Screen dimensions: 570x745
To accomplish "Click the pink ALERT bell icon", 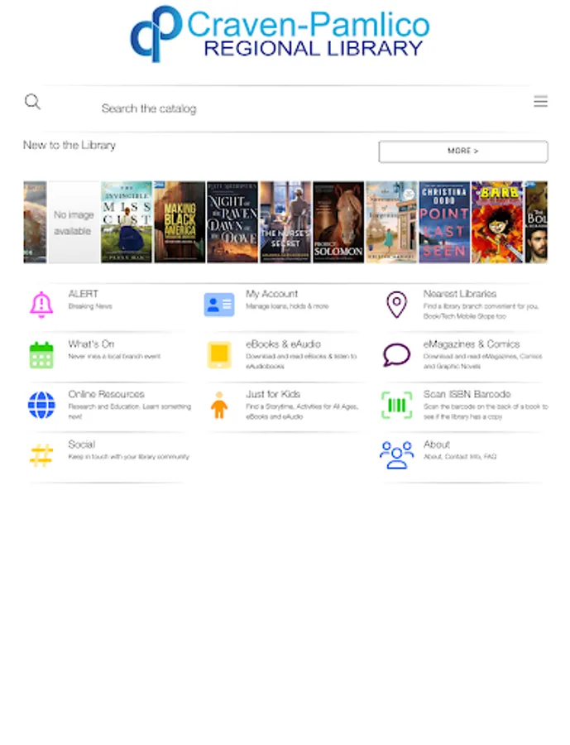I will [41, 305].
